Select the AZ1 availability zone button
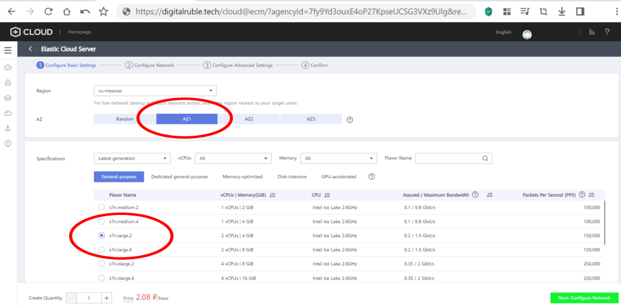 (187, 119)
